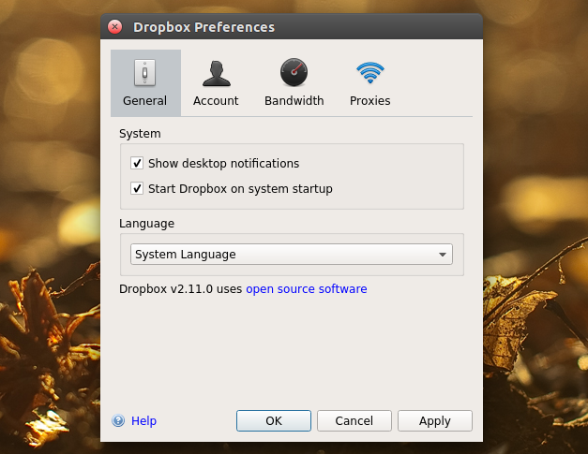
Task: Uncheck Show desktop notifications checkbox
Action: coord(137,163)
